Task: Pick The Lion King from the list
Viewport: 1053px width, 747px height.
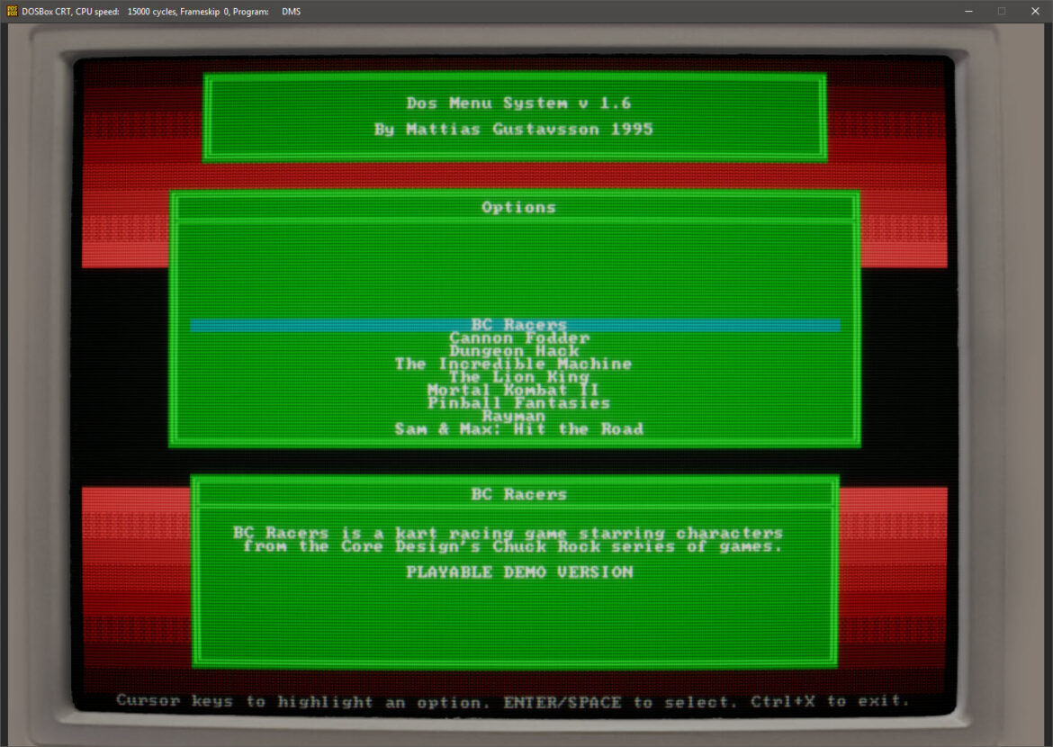Action: pos(518,376)
